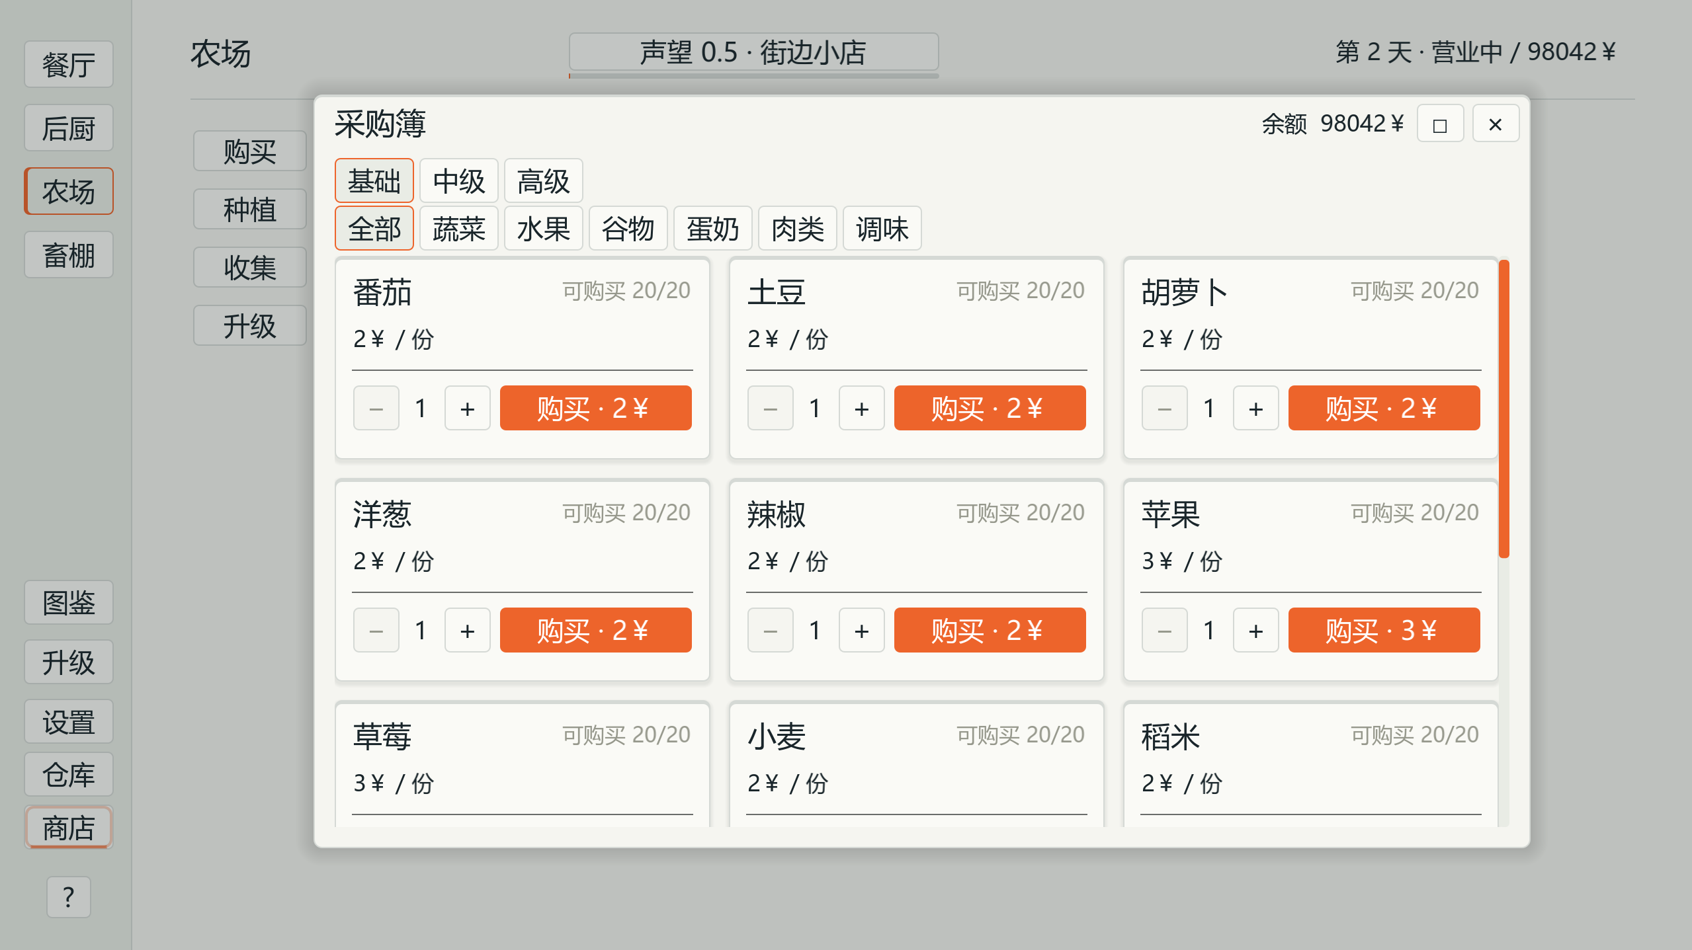The image size is (1692, 950).
Task: Open 商店 from the sidebar
Action: click(x=69, y=827)
